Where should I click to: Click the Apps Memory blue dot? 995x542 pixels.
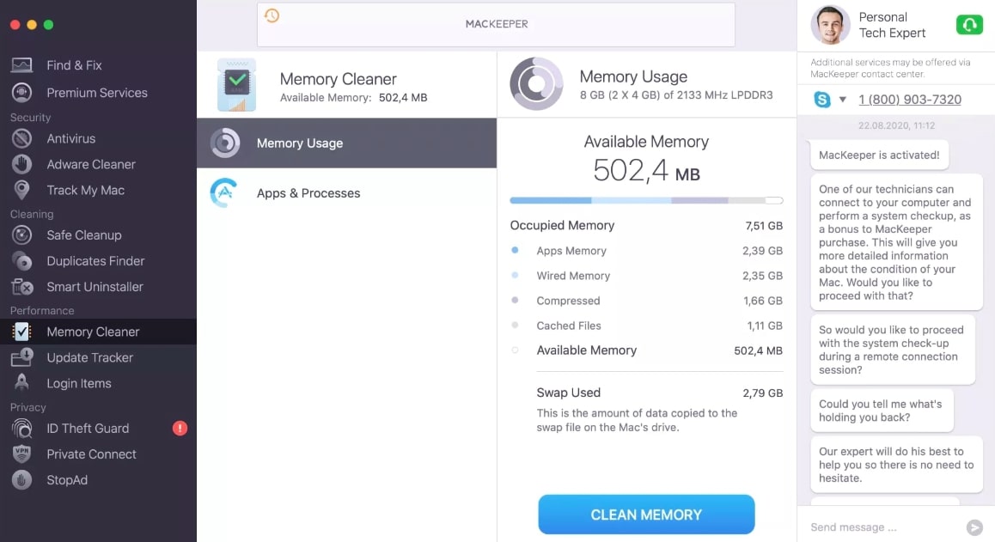tap(515, 250)
